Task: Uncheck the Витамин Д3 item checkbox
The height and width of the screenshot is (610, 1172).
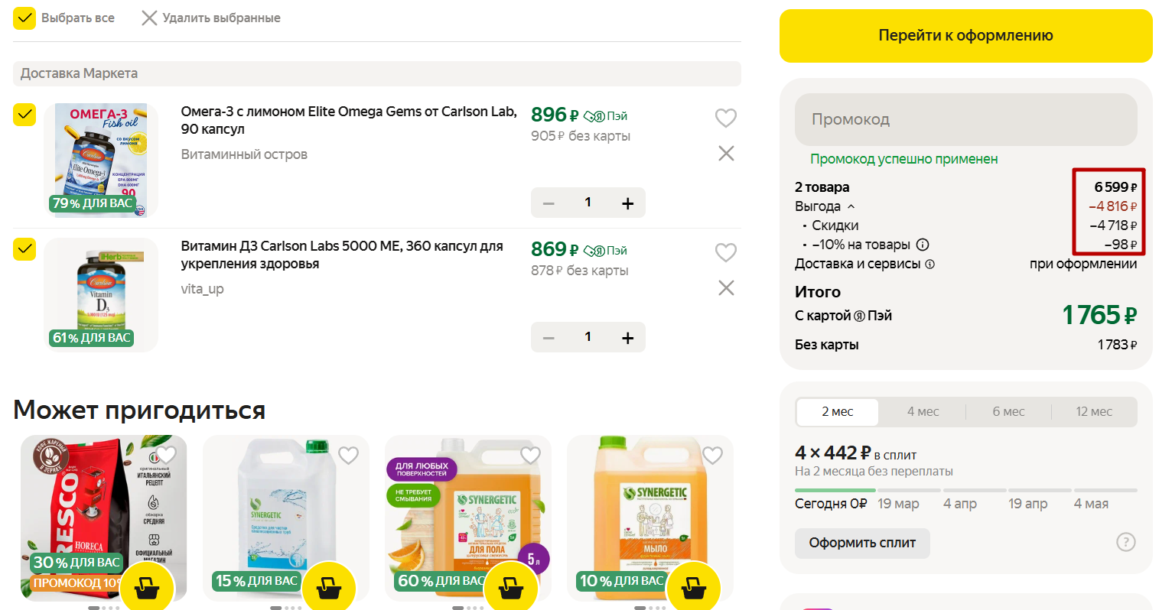Action: click(x=24, y=249)
